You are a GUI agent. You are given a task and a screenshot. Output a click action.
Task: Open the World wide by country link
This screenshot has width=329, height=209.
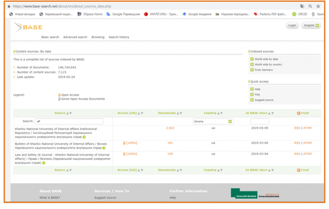pos(268,64)
